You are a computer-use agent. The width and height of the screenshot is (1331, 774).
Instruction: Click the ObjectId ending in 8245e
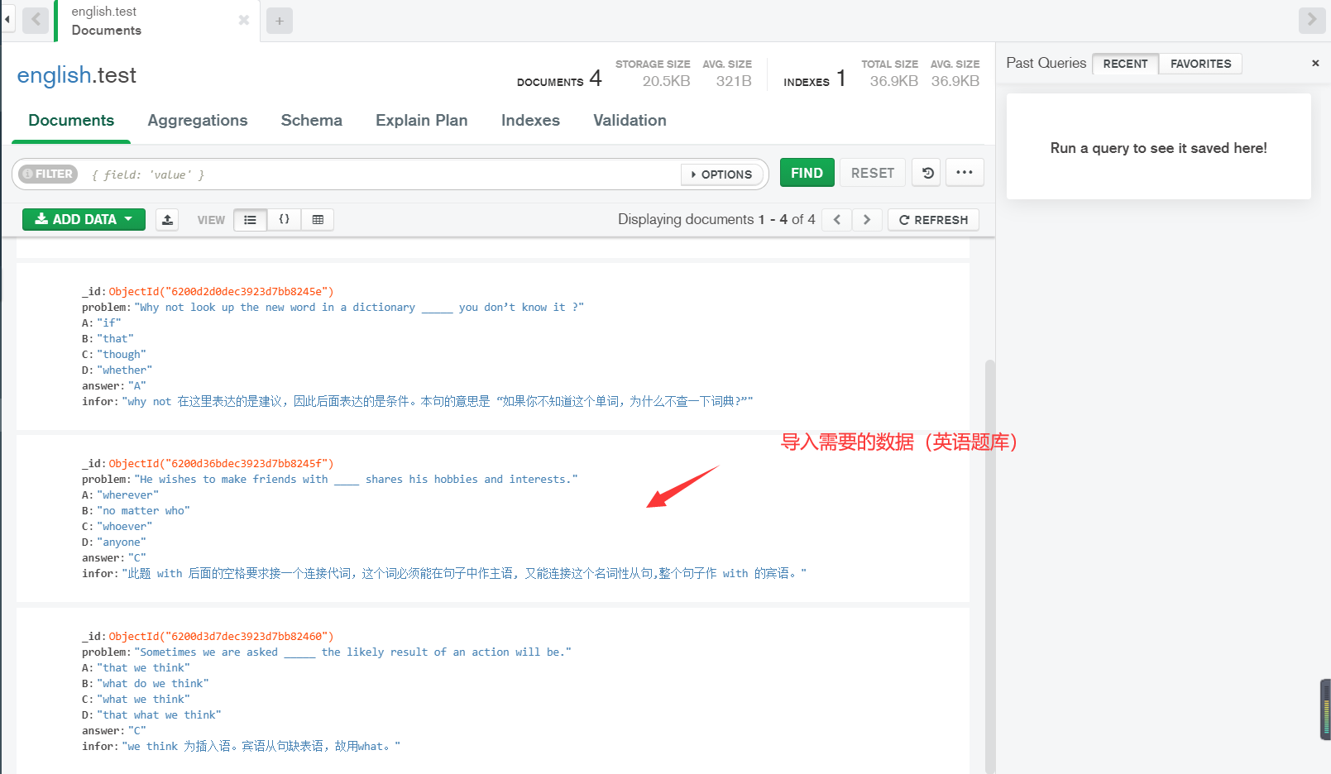click(x=221, y=291)
